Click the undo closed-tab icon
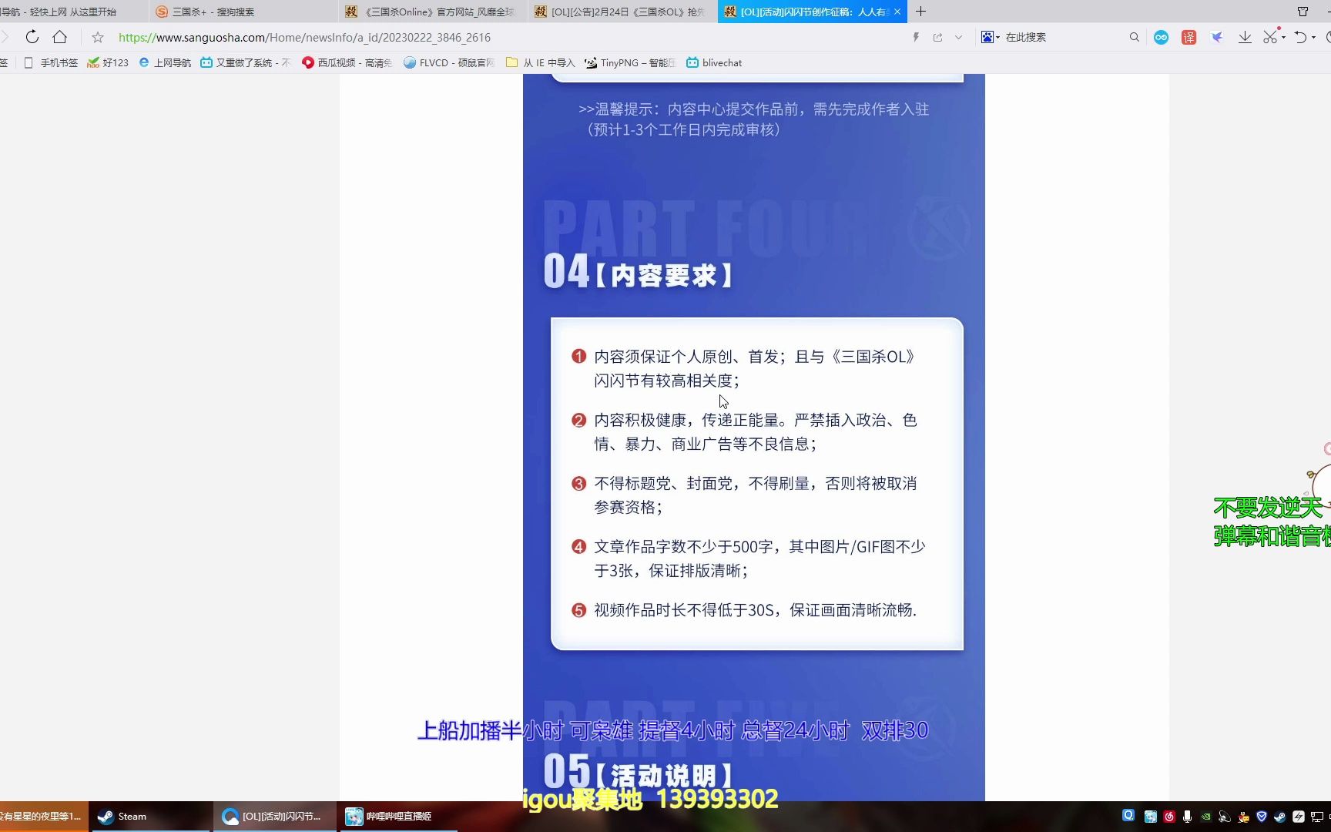Image resolution: width=1331 pixels, height=832 pixels. pyautogui.click(x=1300, y=37)
